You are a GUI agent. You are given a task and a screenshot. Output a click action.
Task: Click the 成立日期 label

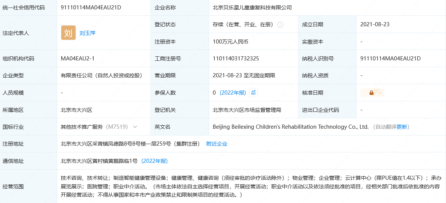[x=313, y=25]
